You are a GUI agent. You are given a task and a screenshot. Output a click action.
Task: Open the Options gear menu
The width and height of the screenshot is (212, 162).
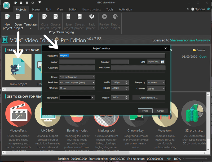point(198,9)
